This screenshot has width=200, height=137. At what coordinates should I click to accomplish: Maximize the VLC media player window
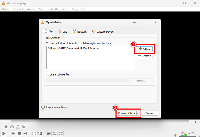[x=185, y=3]
